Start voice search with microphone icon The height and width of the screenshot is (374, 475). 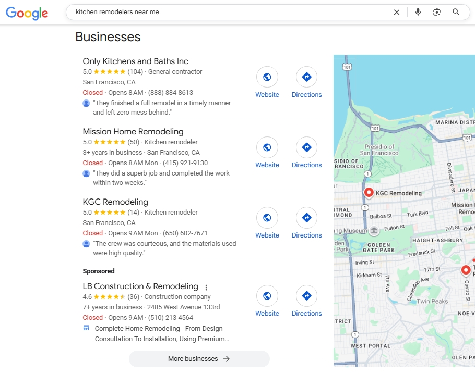pyautogui.click(x=418, y=12)
